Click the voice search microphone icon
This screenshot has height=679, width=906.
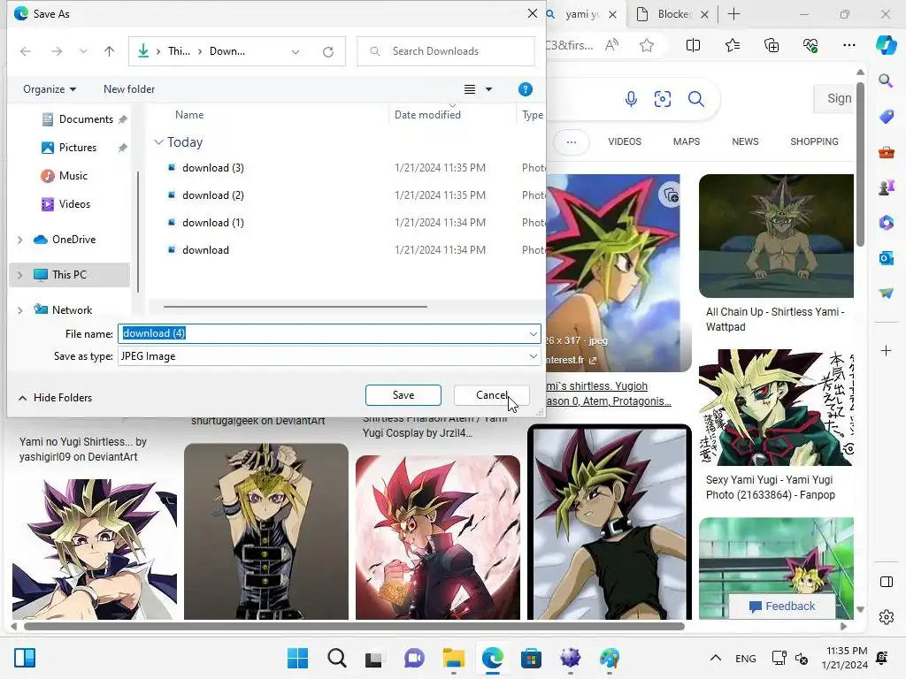pos(631,99)
